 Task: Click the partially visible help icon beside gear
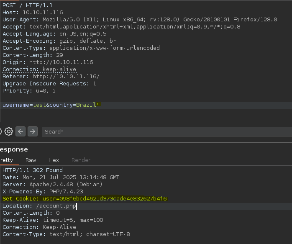(0, 131)
